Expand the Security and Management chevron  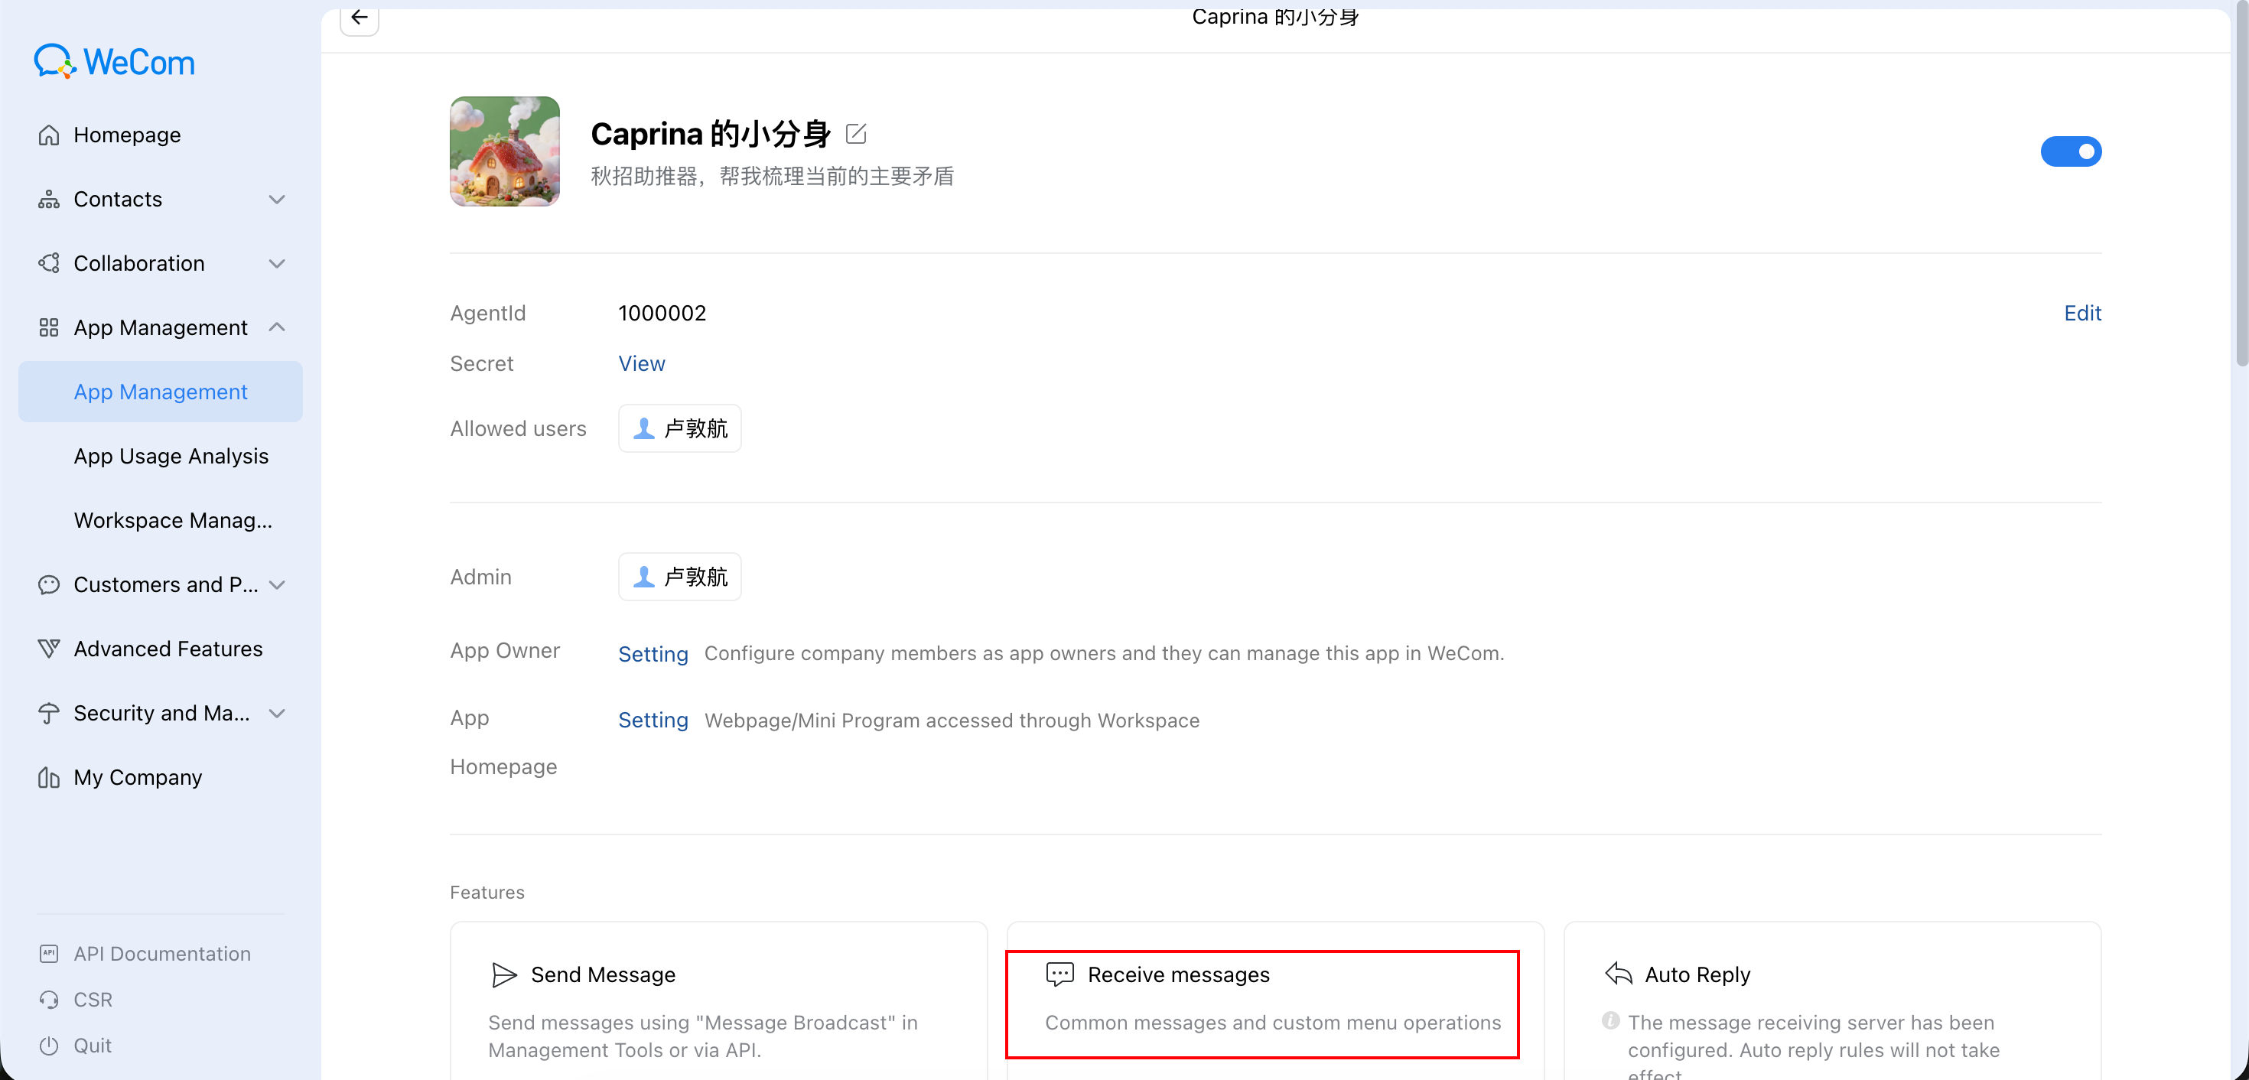277,714
